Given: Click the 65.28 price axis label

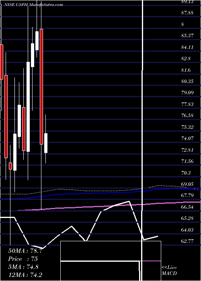Looking at the screenshot, I should (187, 218).
